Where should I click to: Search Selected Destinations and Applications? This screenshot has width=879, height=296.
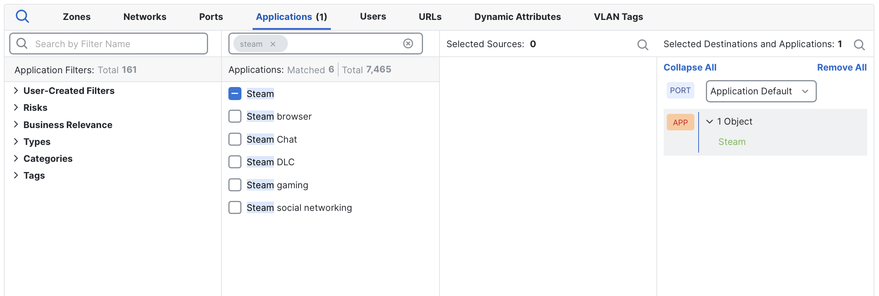click(x=859, y=45)
